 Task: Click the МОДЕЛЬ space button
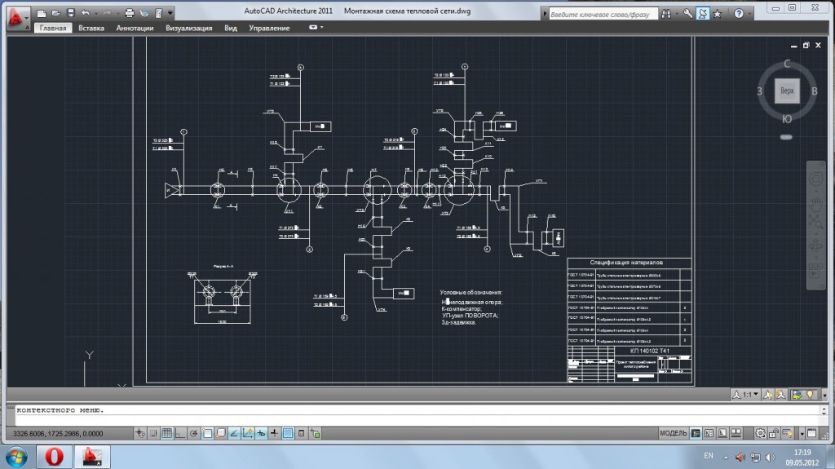point(673,433)
